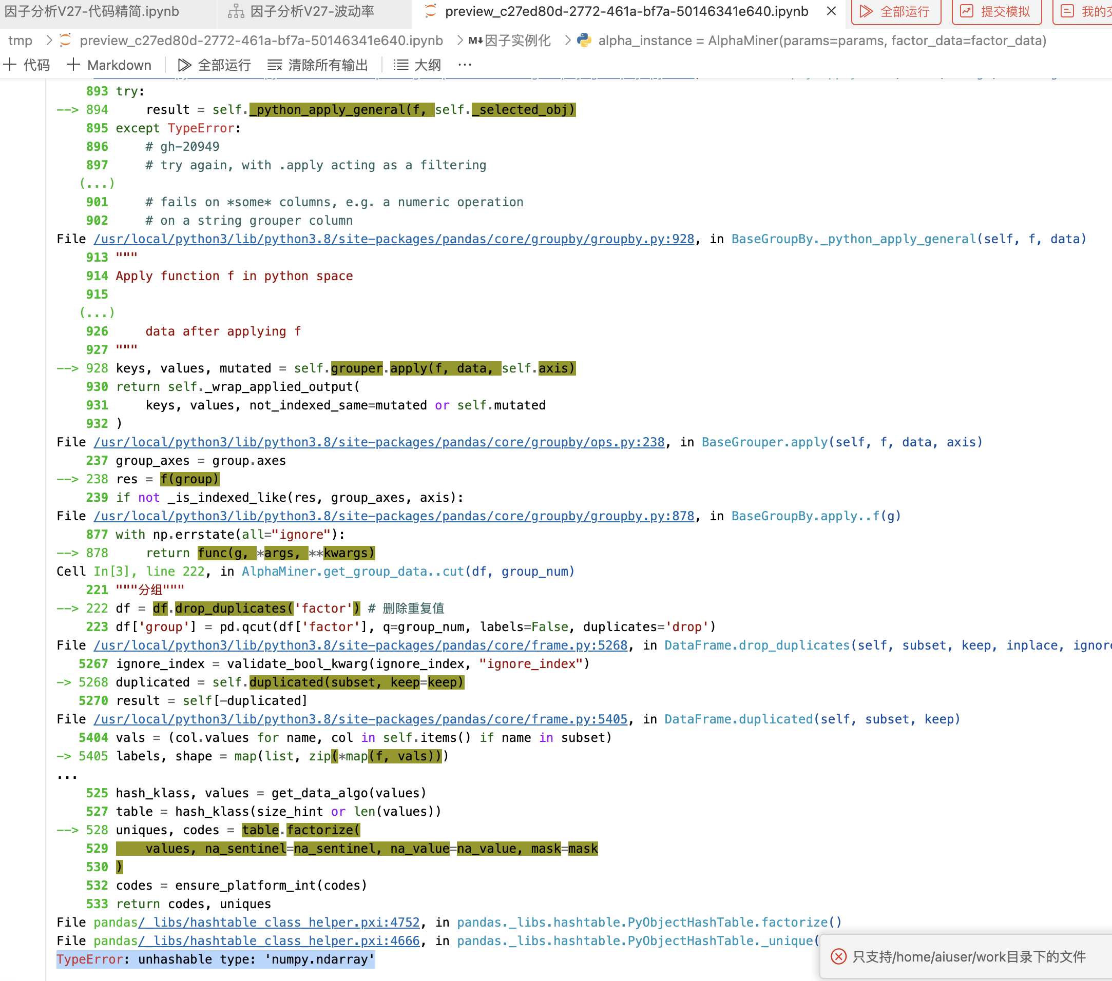Switch to 因子分析V27-代码精简.ipynb tab
Viewport: 1112px width, 981px height.
[92, 11]
